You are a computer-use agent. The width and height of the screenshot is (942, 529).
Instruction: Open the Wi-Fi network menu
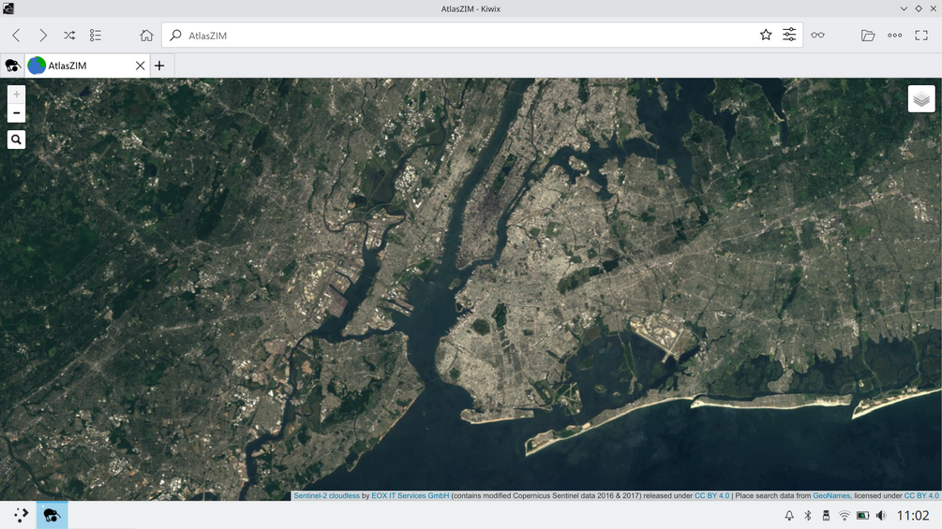(845, 515)
